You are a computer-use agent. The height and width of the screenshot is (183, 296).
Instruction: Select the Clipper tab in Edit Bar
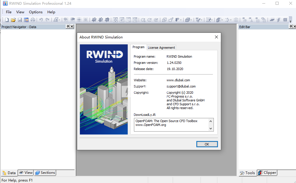(267, 173)
